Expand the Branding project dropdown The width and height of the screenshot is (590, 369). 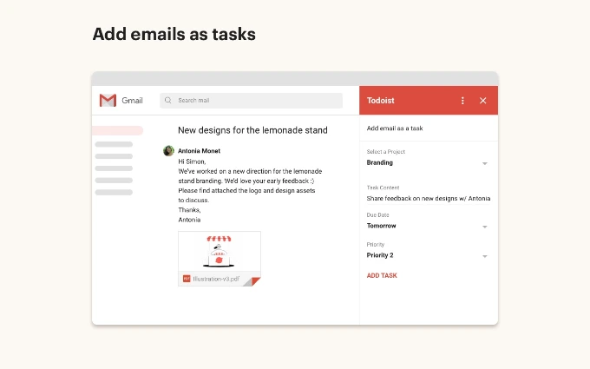pos(485,163)
